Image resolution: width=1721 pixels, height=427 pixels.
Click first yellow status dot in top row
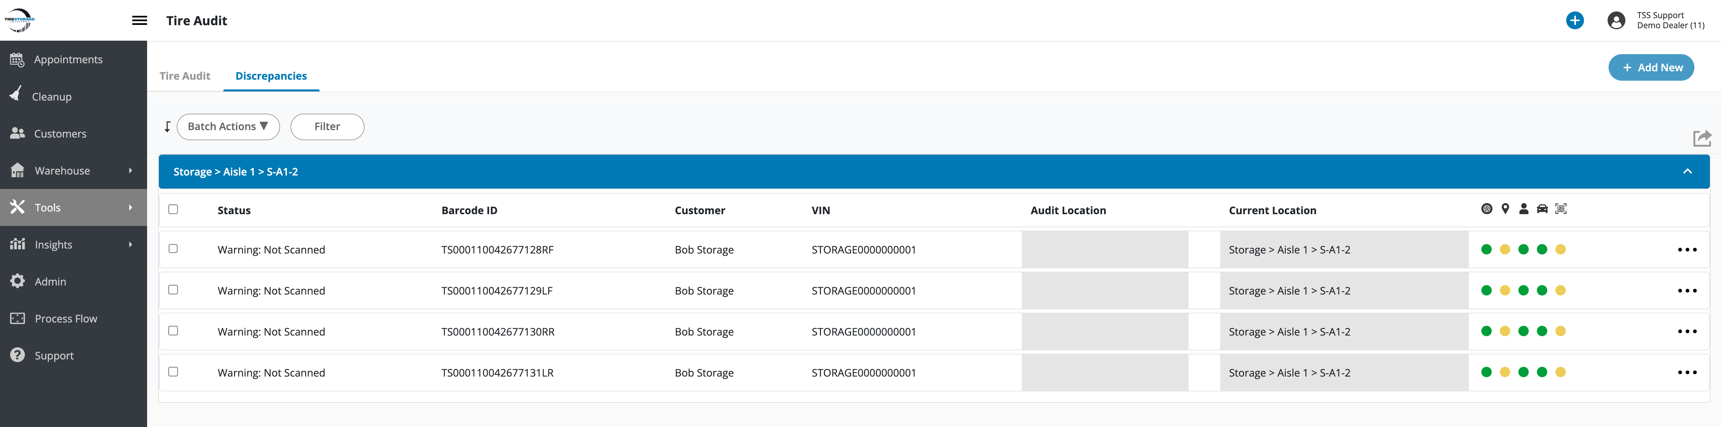[x=1505, y=249]
